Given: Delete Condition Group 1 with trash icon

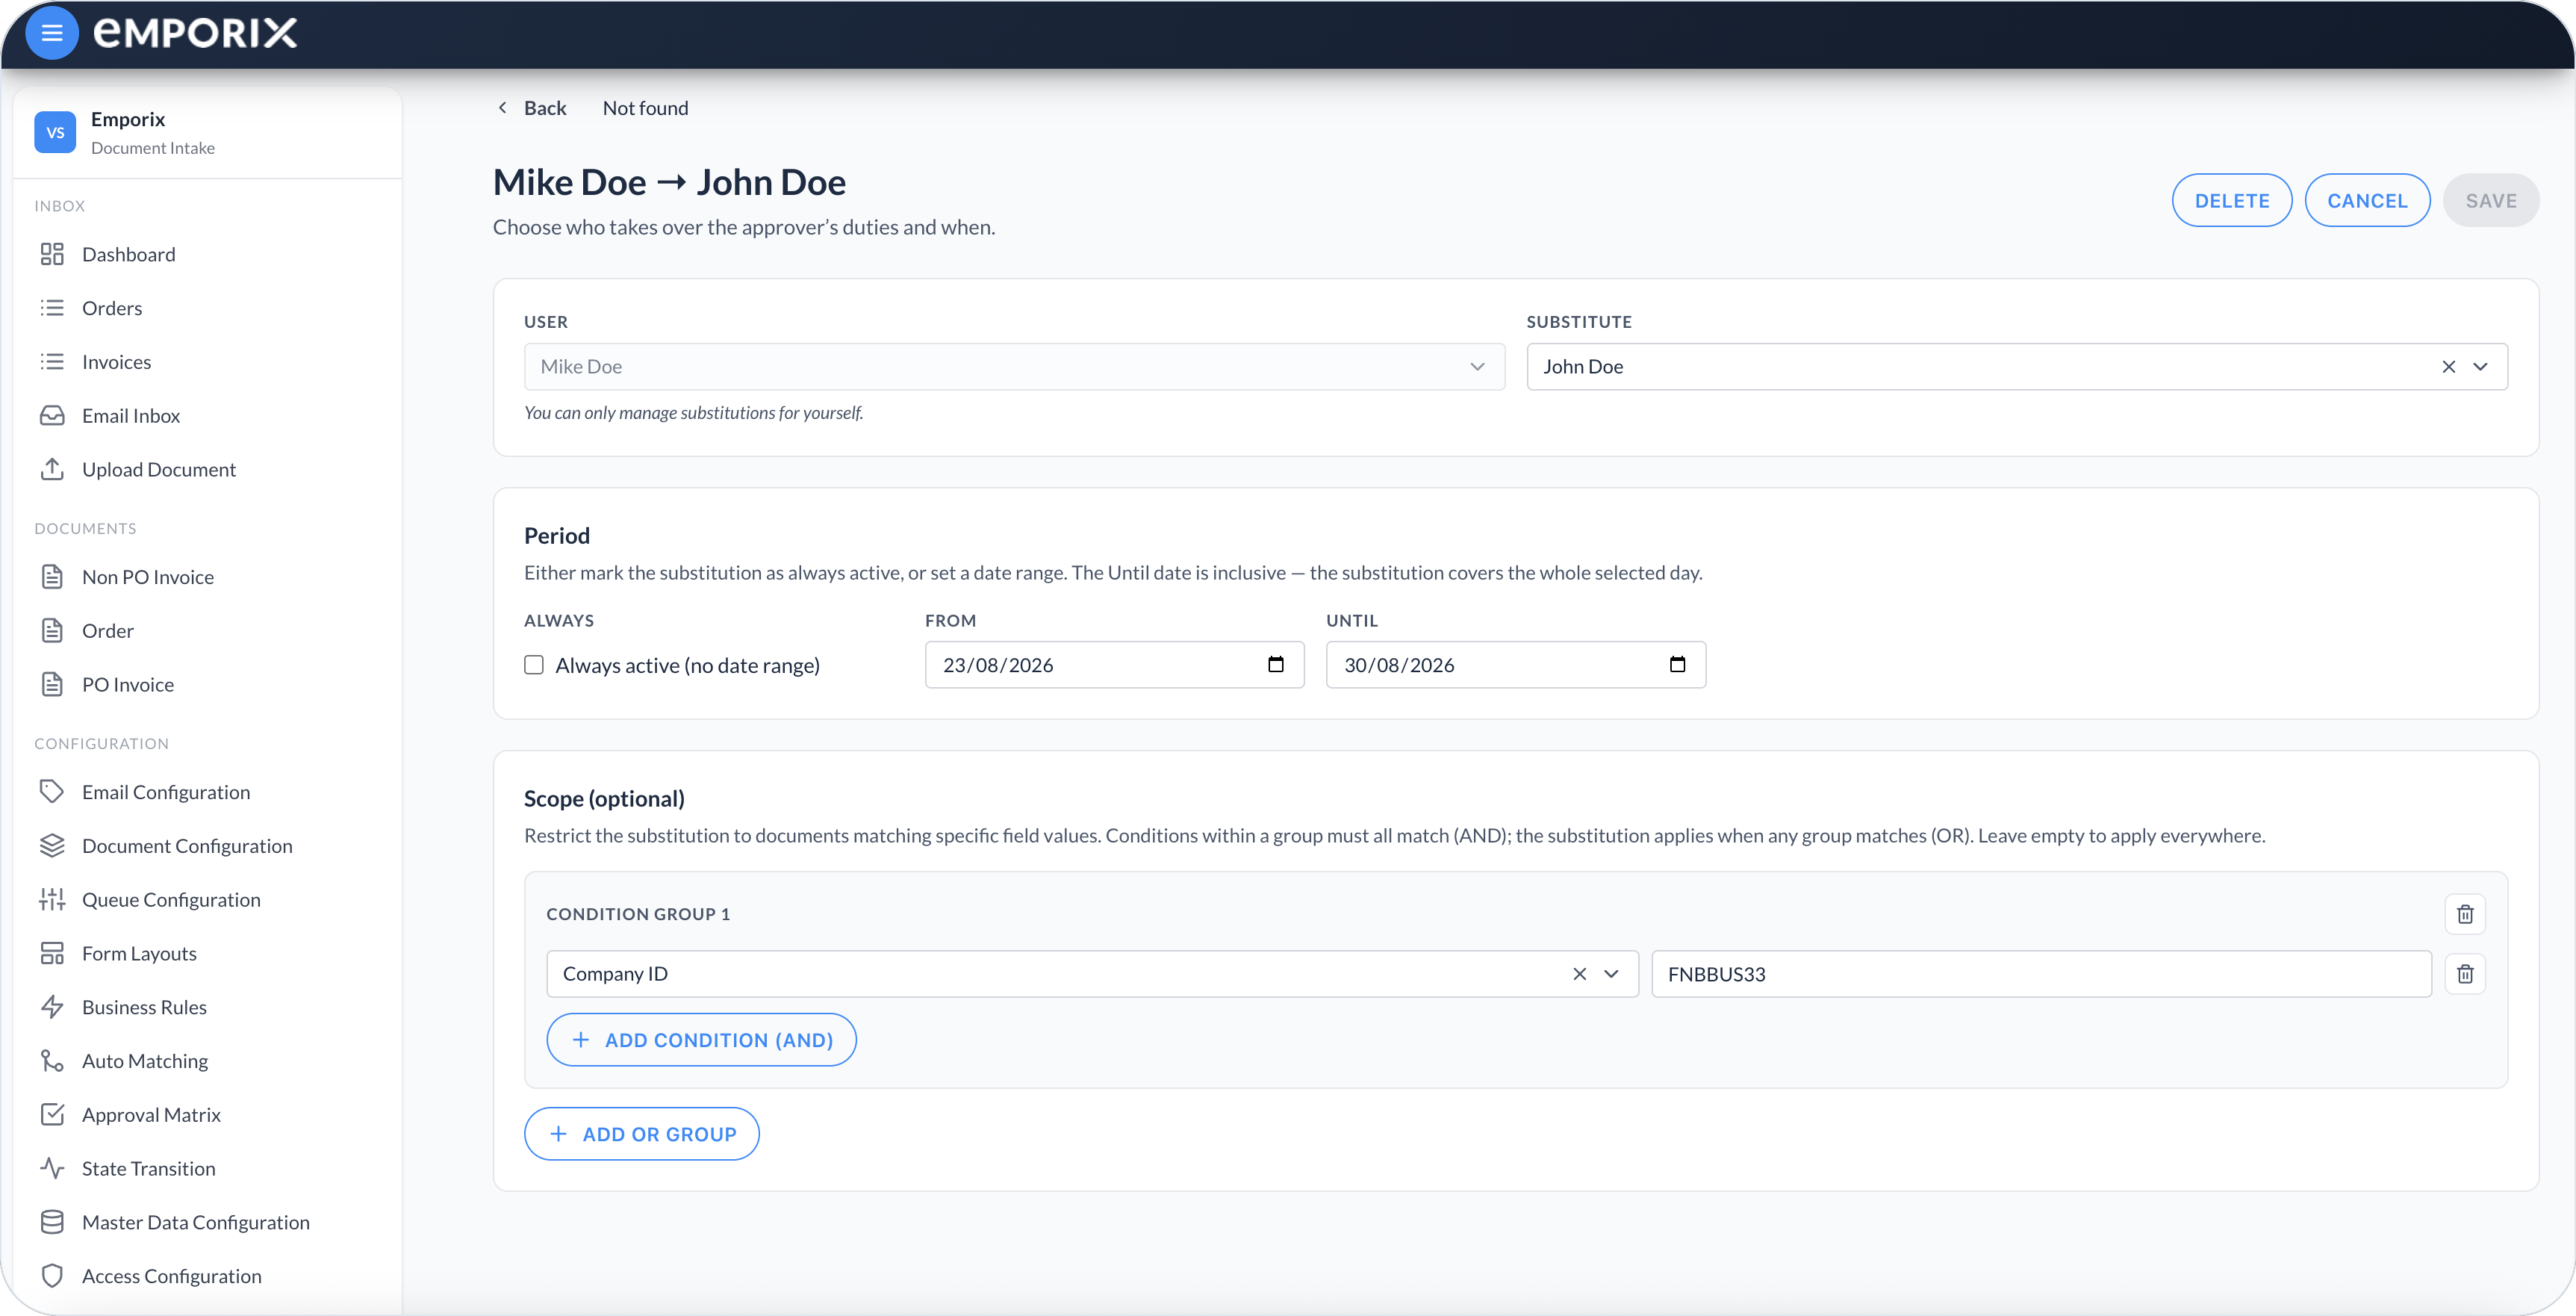Looking at the screenshot, I should point(2465,914).
